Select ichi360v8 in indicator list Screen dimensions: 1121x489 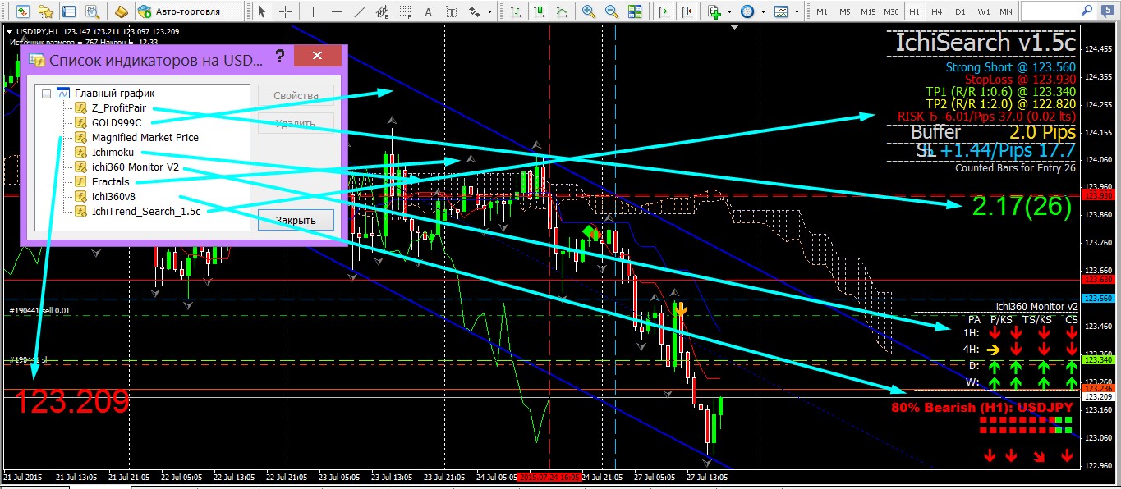pos(113,196)
